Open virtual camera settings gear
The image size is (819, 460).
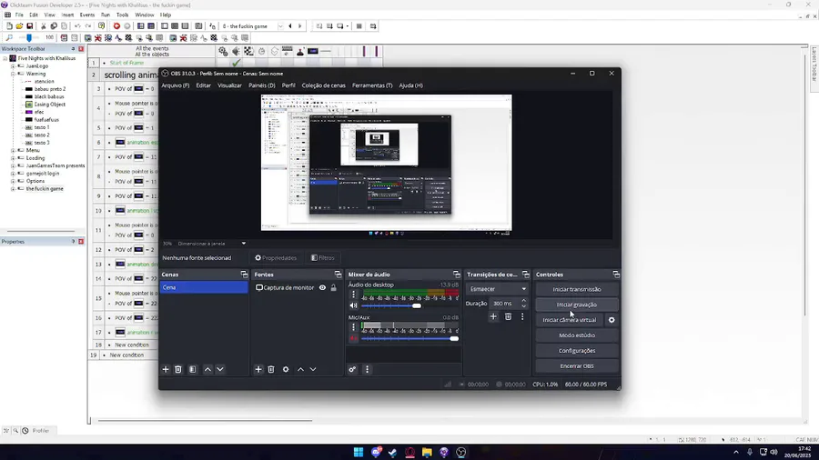pos(612,320)
